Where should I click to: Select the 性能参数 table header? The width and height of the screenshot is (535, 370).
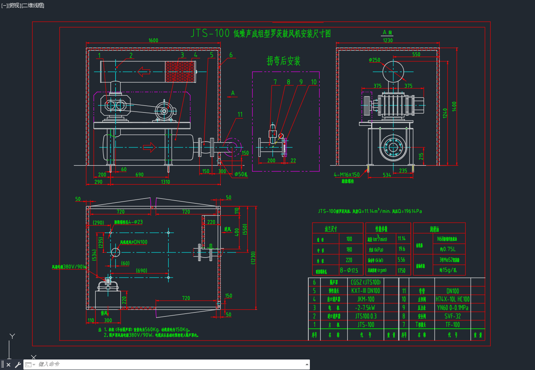point(381,229)
